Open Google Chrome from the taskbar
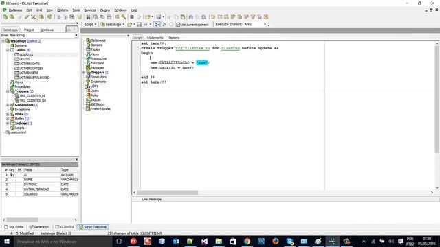Screen dimensions: 440x247 pyautogui.click(x=247, y=241)
